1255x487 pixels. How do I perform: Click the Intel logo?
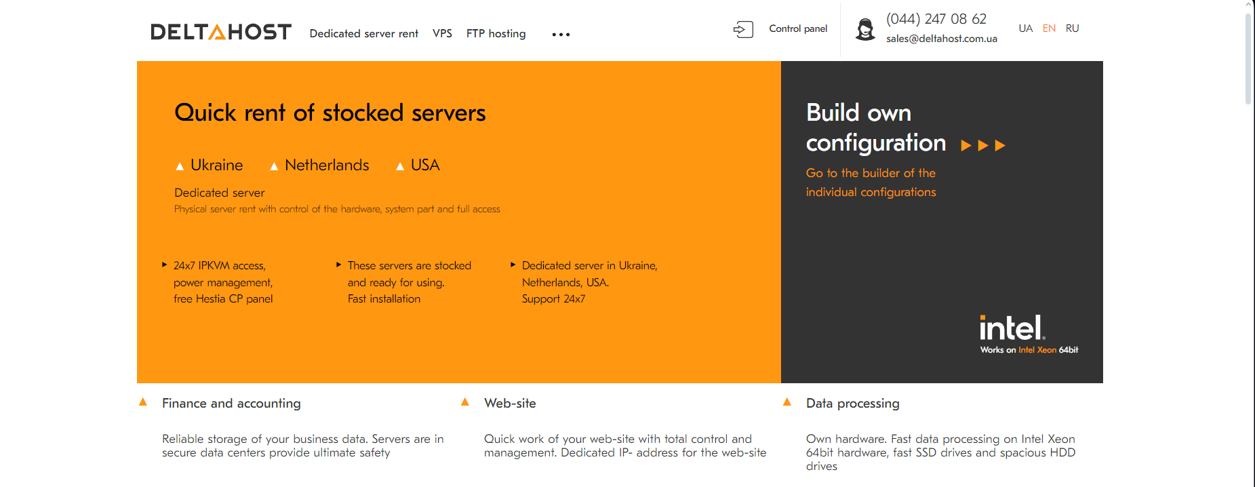pos(1012,328)
